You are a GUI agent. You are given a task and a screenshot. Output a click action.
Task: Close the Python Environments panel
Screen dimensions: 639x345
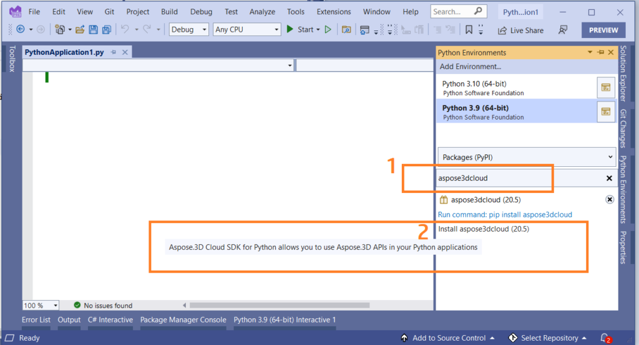click(x=611, y=52)
